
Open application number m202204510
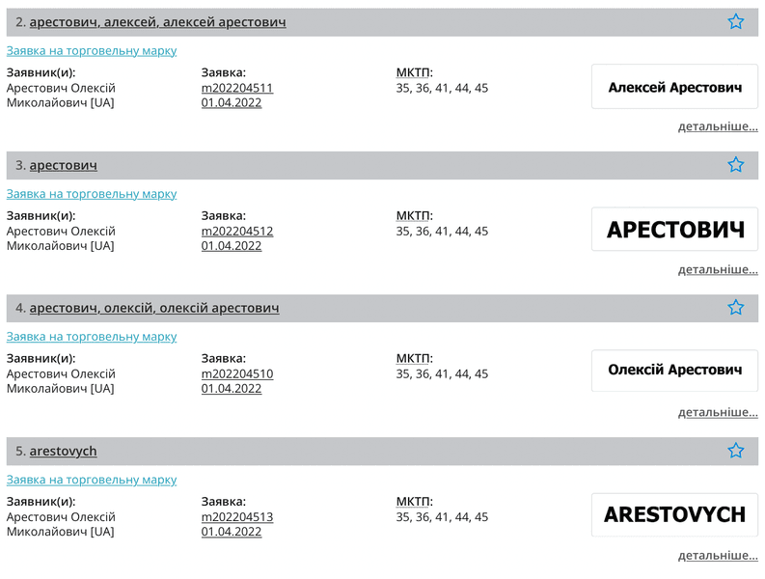coord(237,373)
